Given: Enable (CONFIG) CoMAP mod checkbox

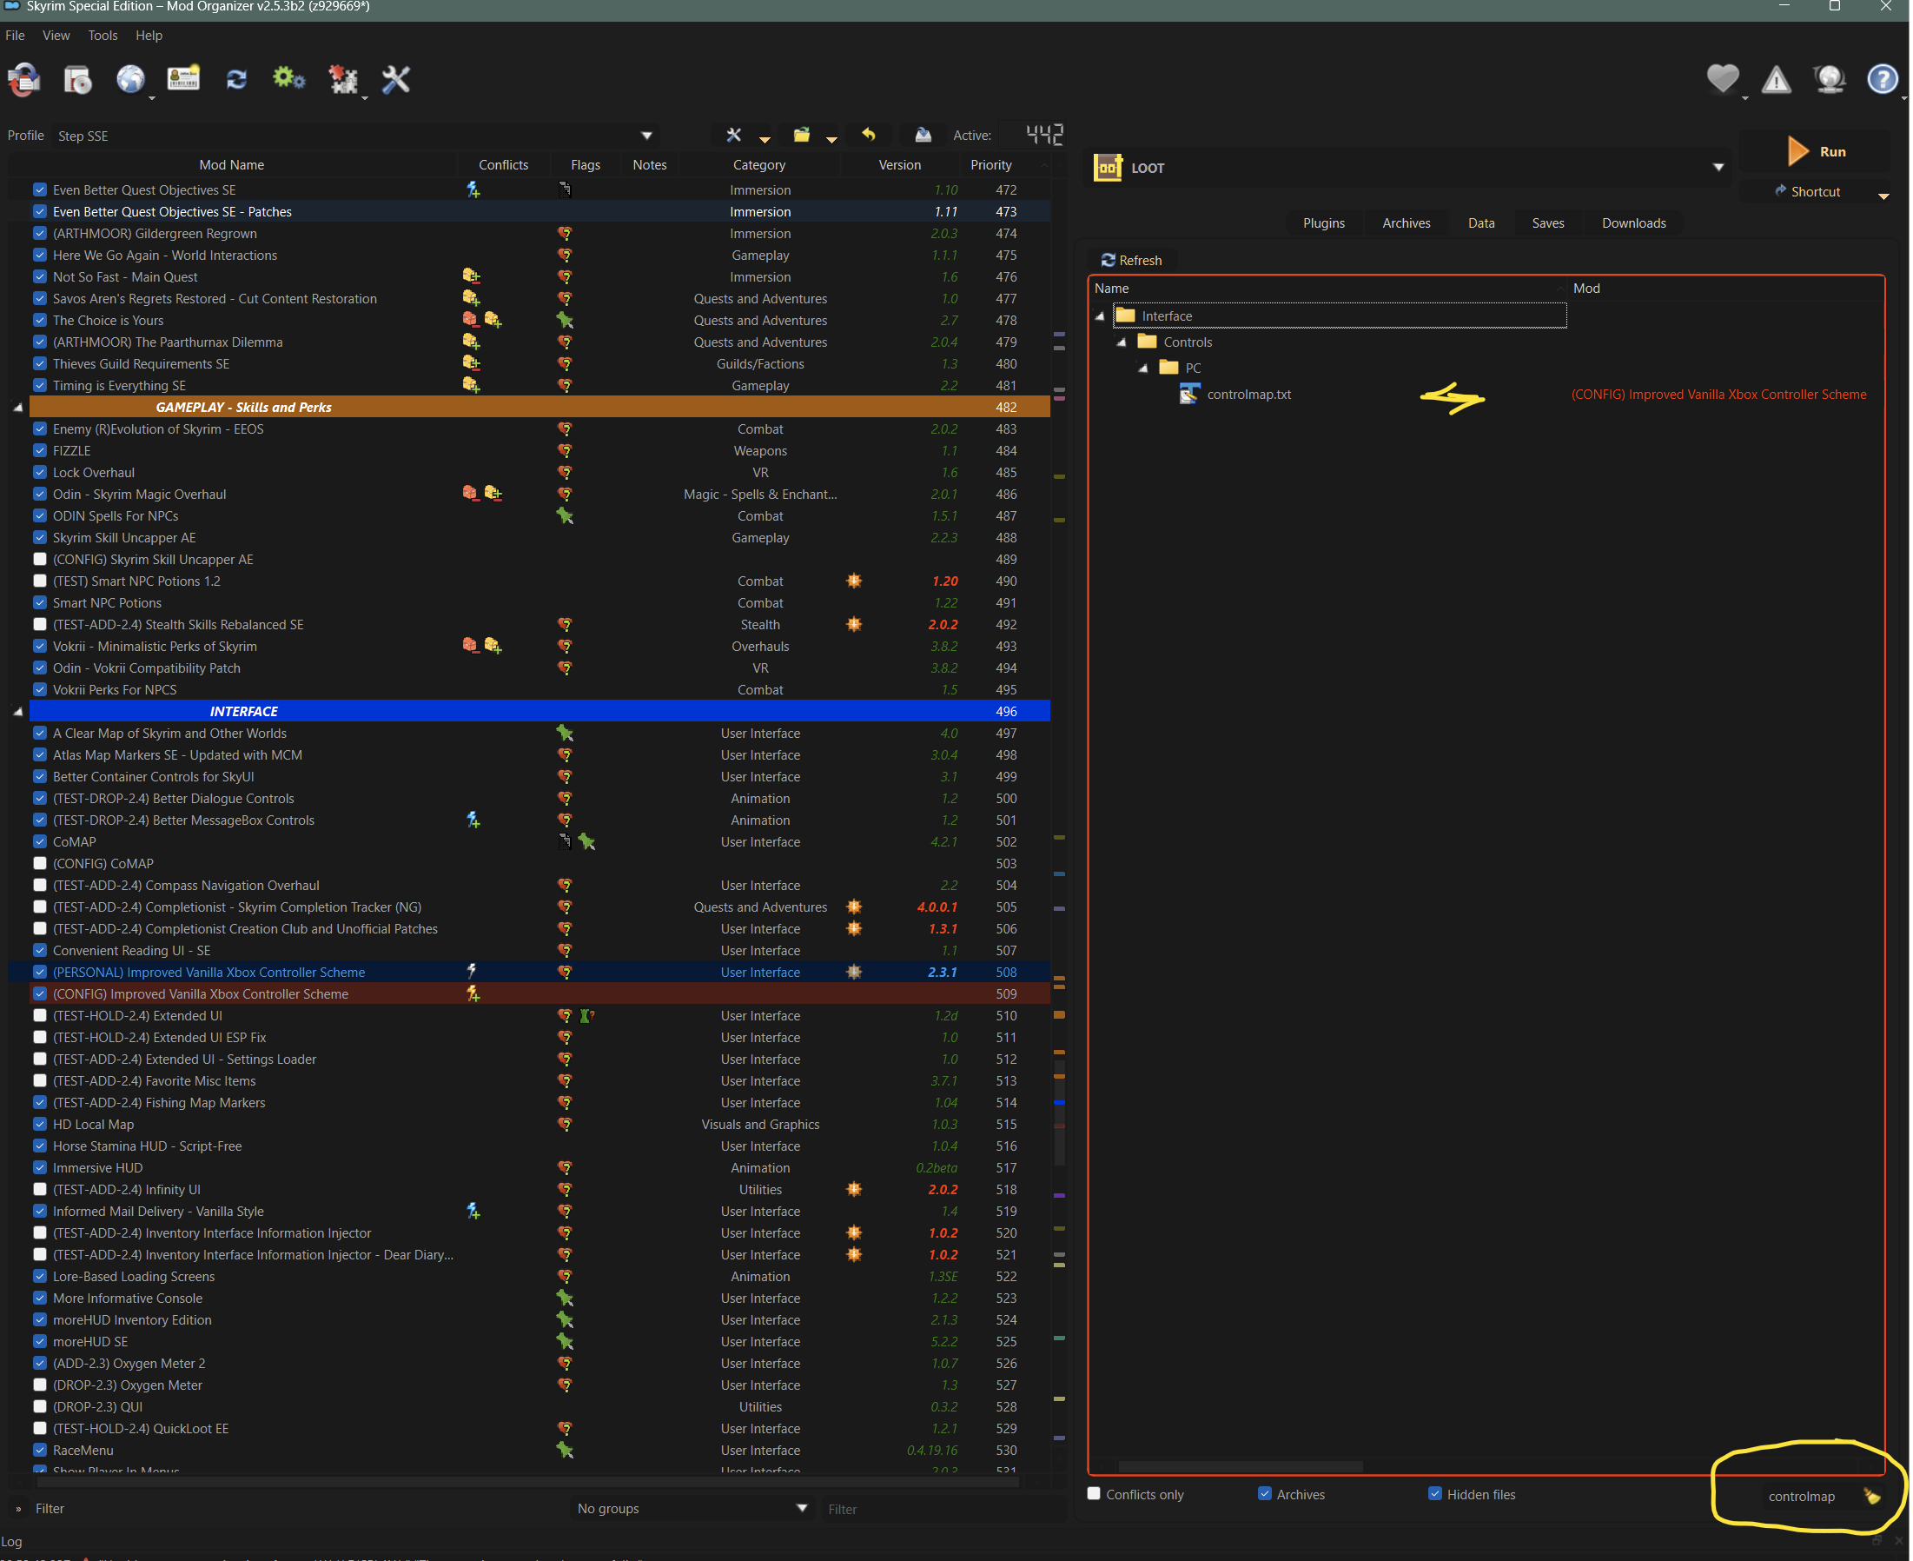Looking at the screenshot, I should 40,863.
